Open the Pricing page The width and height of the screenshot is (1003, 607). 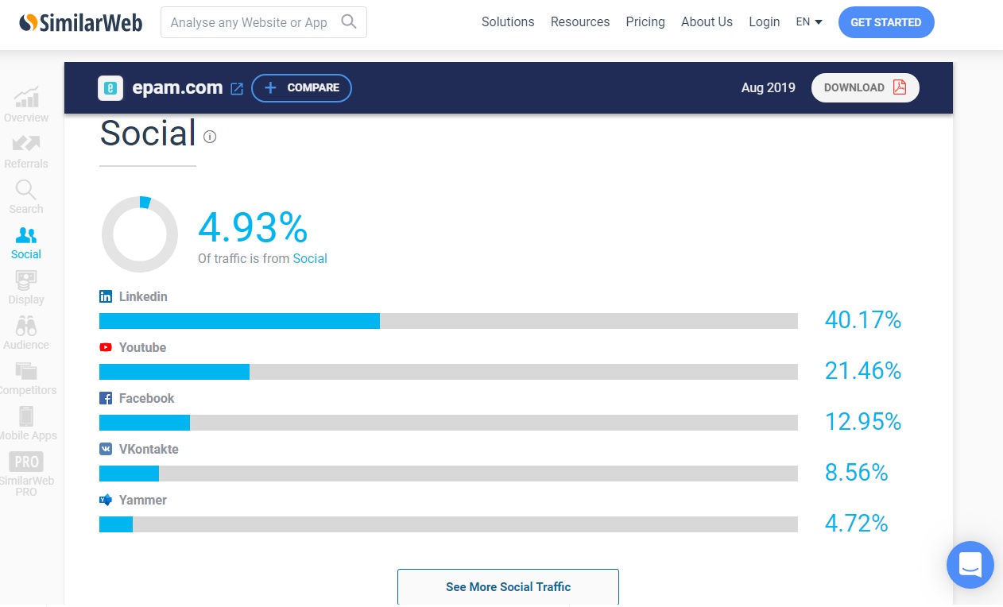645,22
